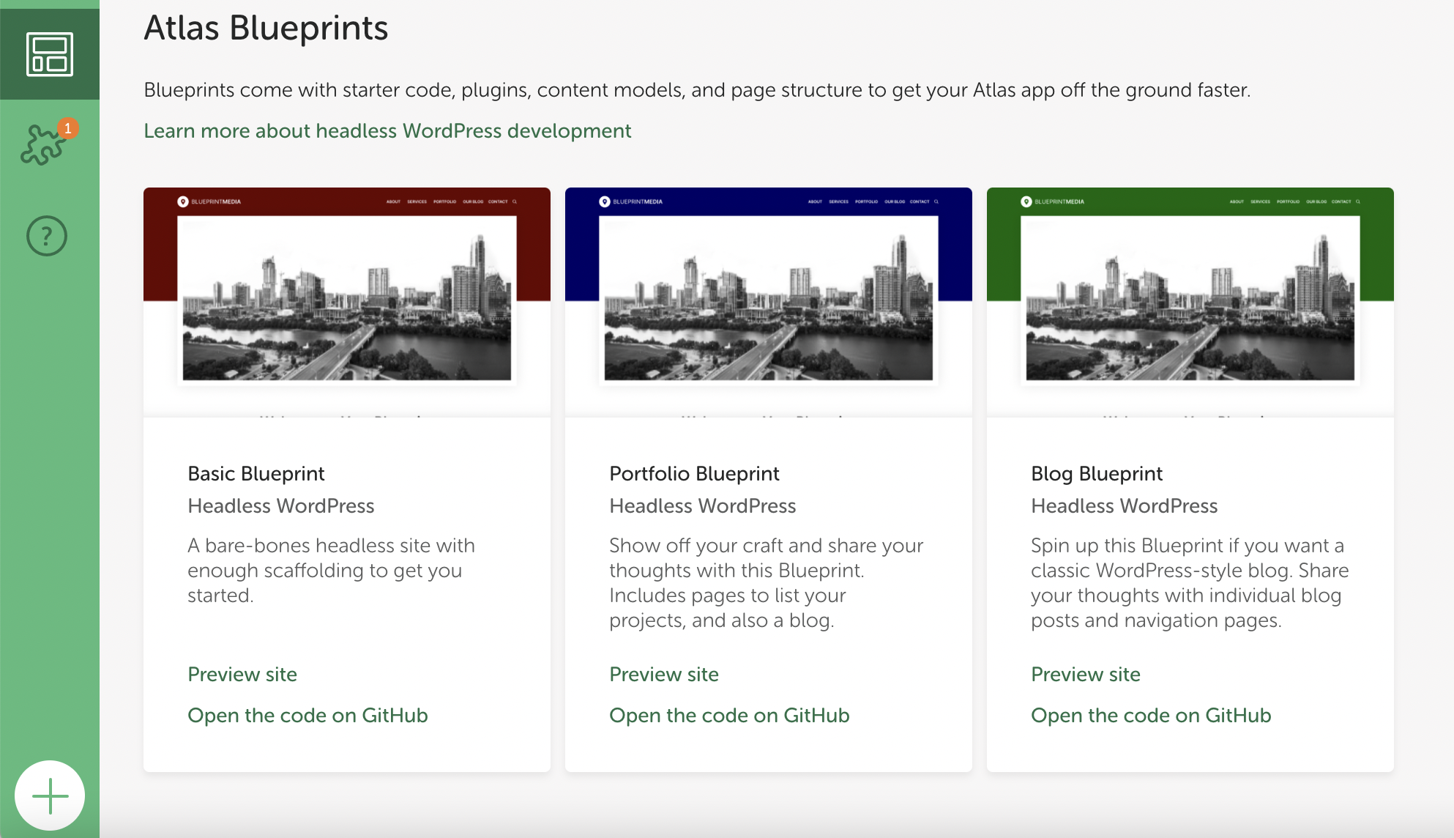1454x838 pixels.
Task: Open the Blueprints layout sidebar icon
Action: (x=50, y=54)
